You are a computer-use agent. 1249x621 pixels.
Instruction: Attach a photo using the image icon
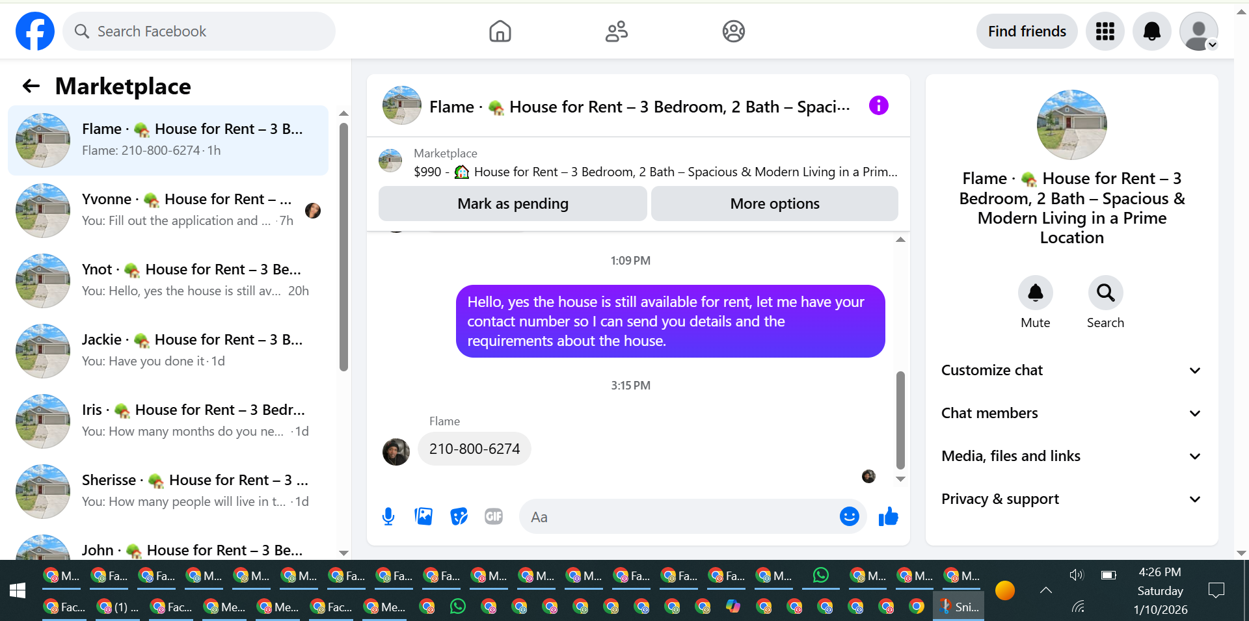(x=423, y=517)
